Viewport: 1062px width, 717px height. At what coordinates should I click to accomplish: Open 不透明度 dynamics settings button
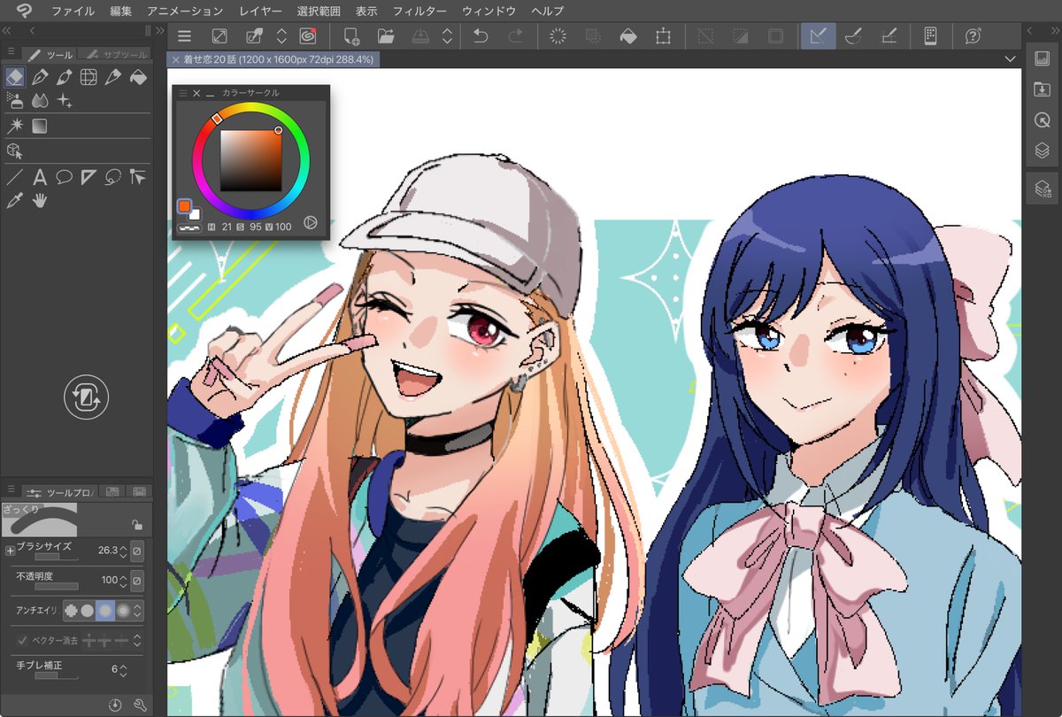tap(137, 581)
